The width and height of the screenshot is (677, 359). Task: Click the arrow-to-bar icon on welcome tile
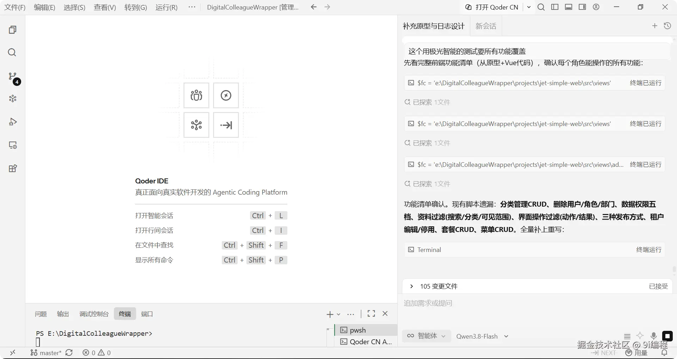[x=226, y=125]
